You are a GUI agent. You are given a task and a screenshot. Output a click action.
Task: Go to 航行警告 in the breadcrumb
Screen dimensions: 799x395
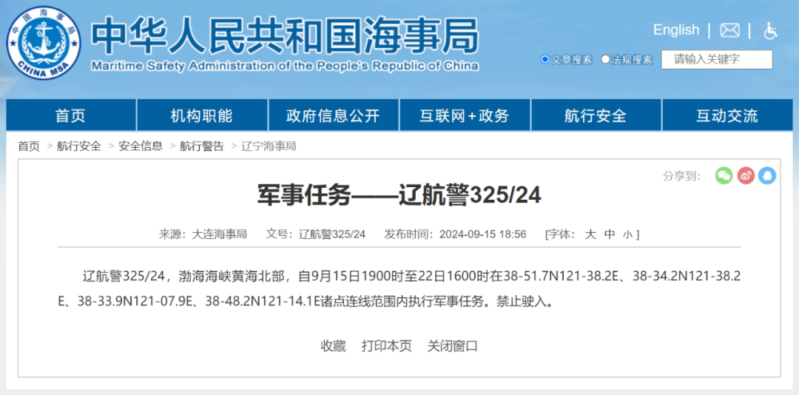202,146
